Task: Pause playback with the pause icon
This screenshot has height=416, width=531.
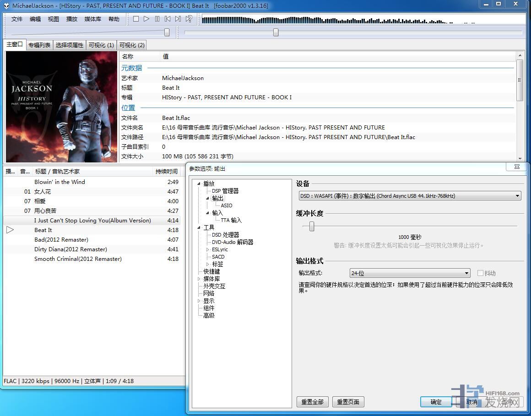Action: (x=157, y=19)
